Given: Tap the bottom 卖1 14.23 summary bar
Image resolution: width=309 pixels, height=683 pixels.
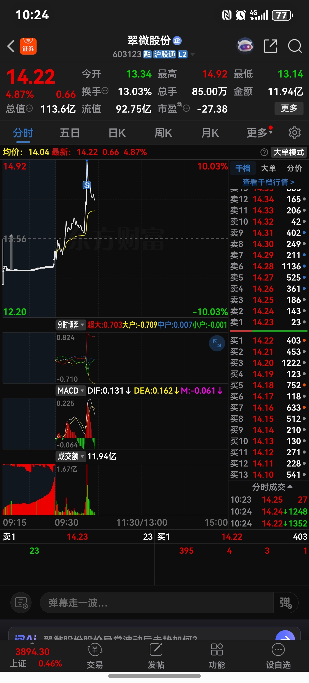Looking at the screenshot, I should tap(77, 536).
